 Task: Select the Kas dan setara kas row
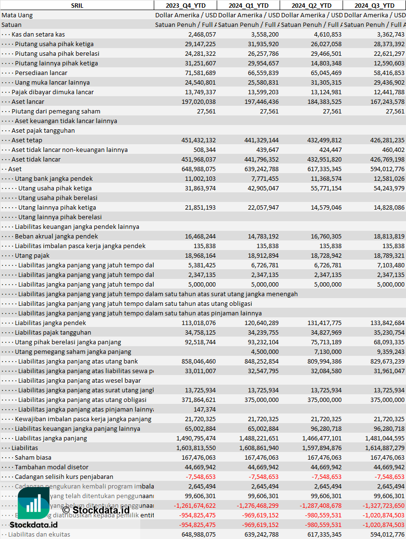point(38,34)
